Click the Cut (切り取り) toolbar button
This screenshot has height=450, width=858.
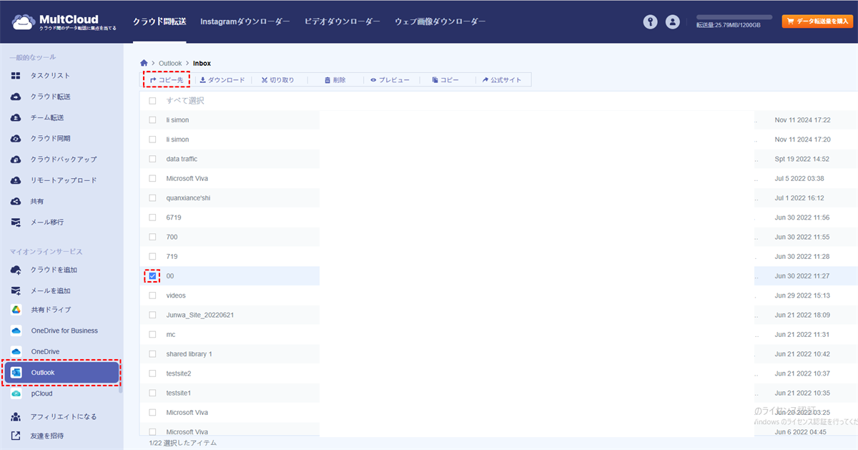tap(277, 80)
